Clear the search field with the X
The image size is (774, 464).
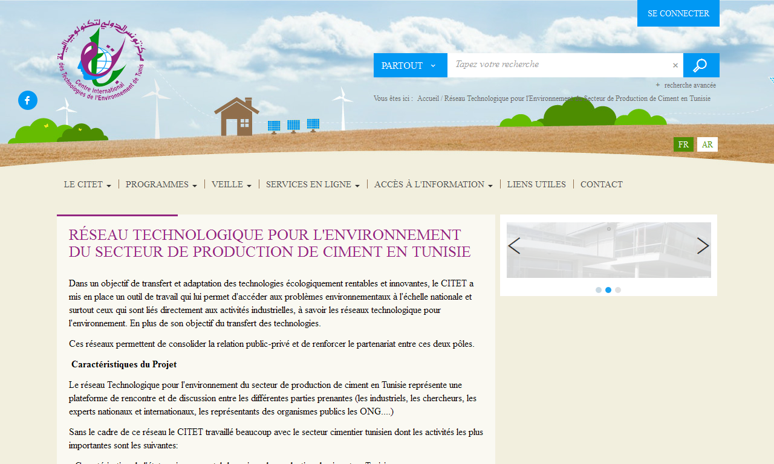coord(675,65)
